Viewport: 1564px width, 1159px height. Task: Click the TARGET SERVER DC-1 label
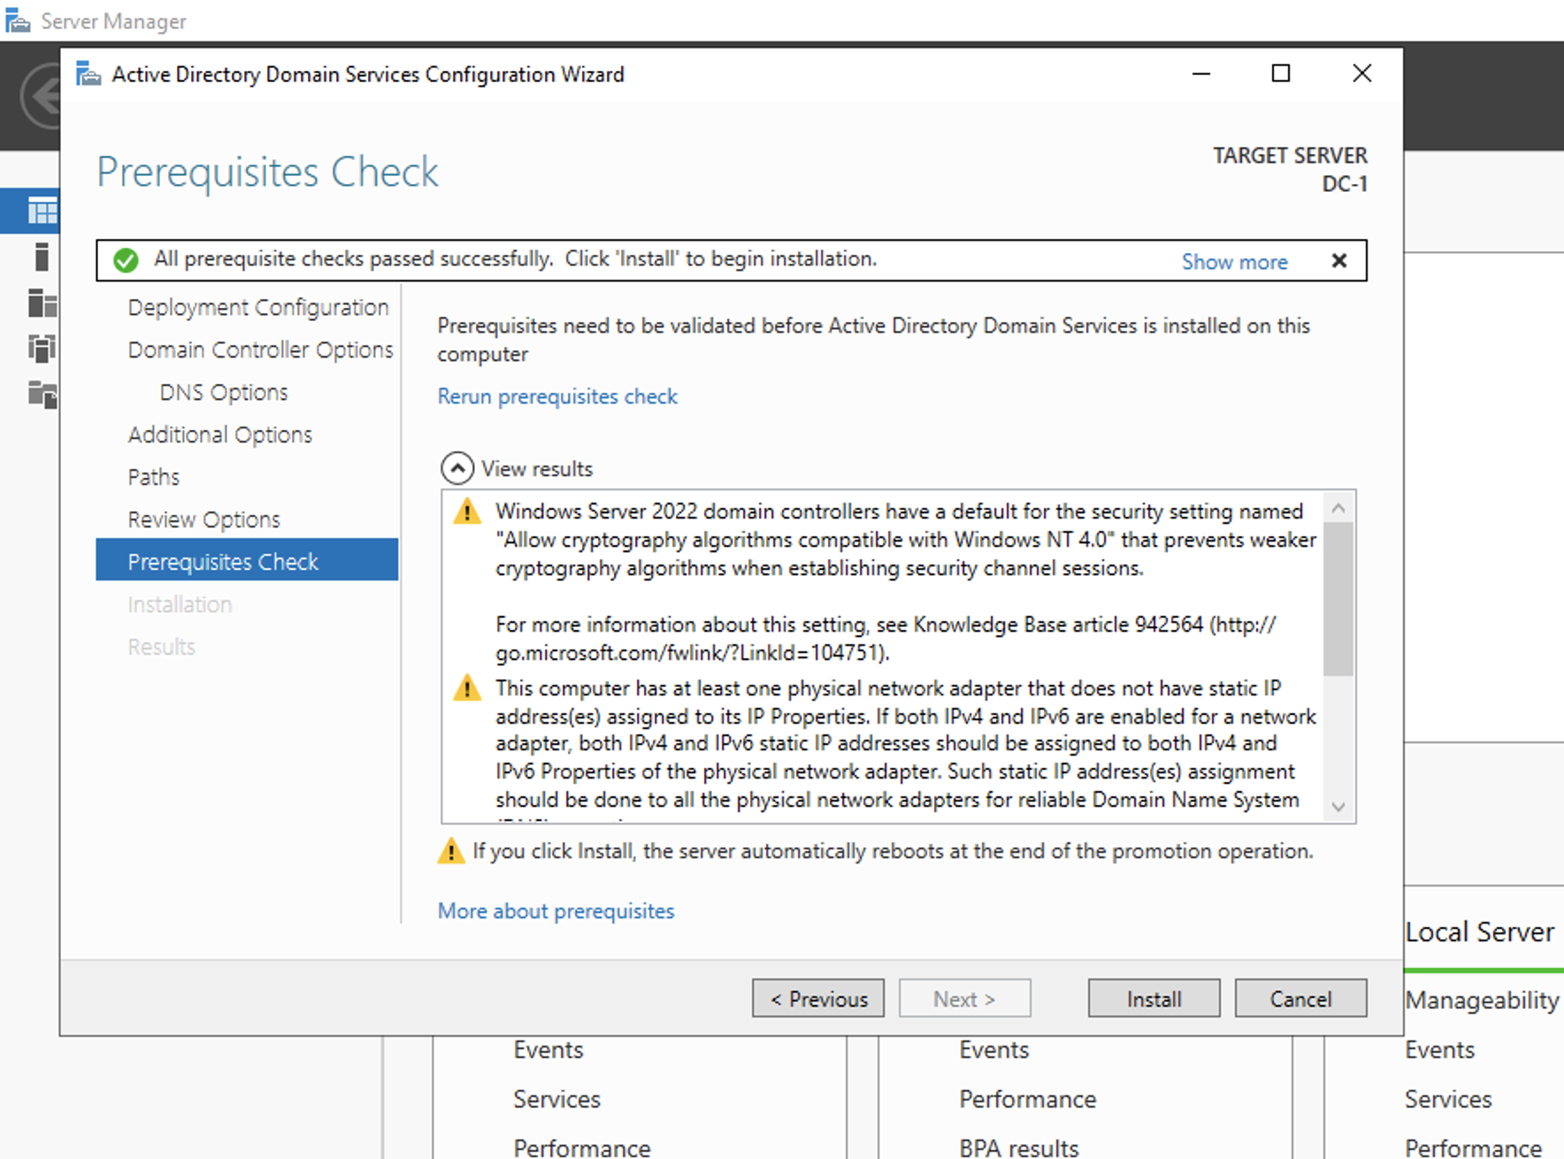click(1290, 170)
